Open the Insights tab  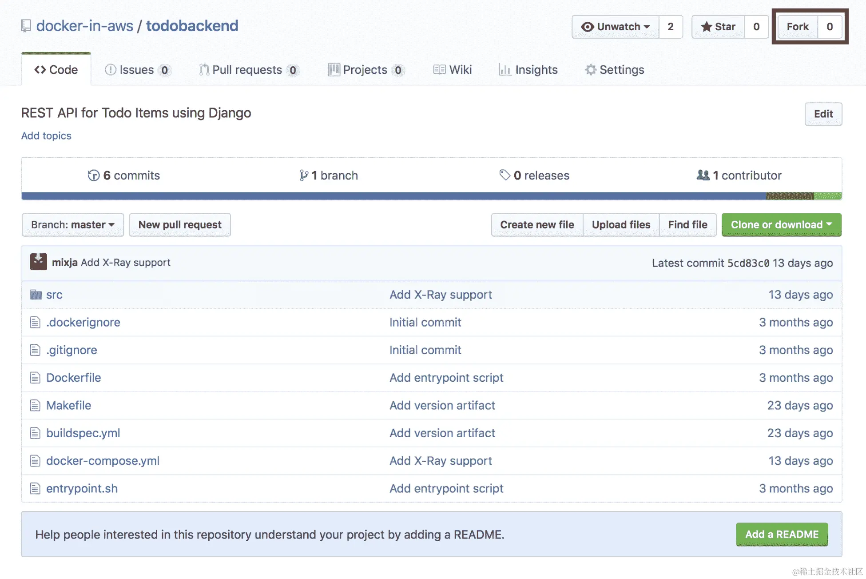528,70
